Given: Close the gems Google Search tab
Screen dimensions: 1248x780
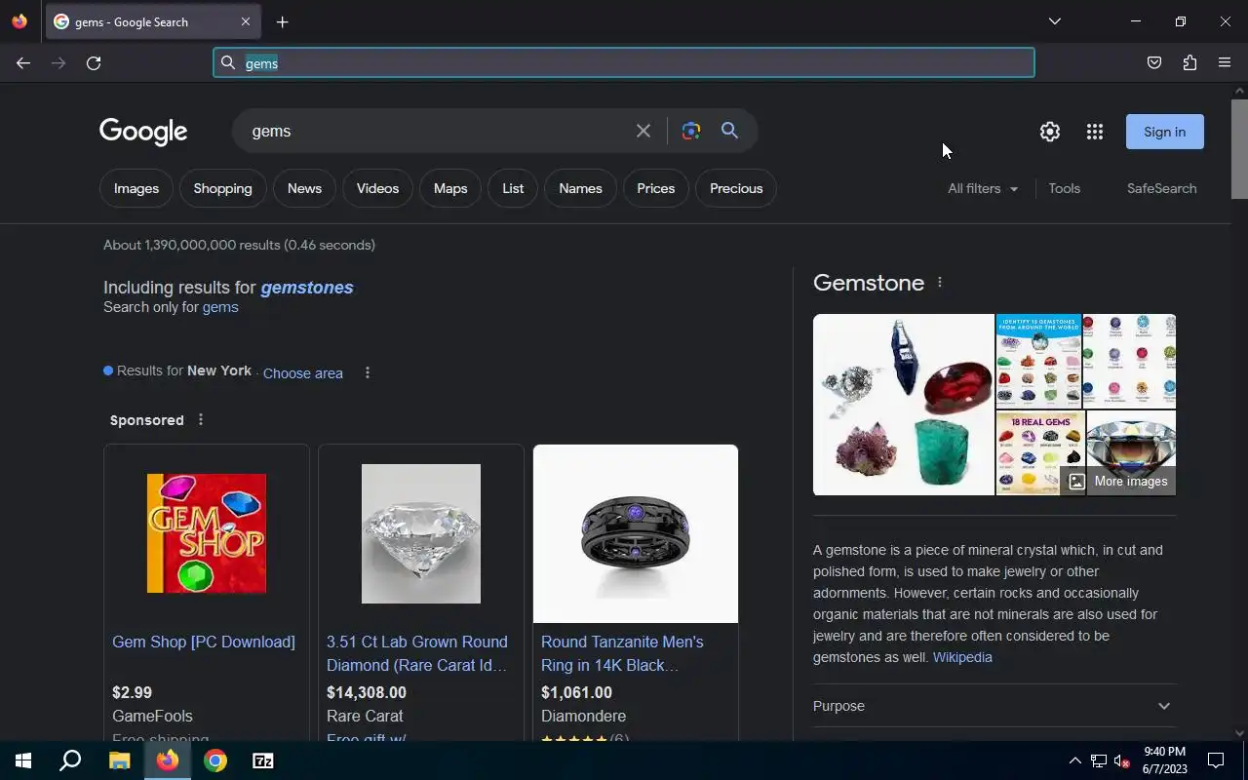Looking at the screenshot, I should tap(246, 21).
